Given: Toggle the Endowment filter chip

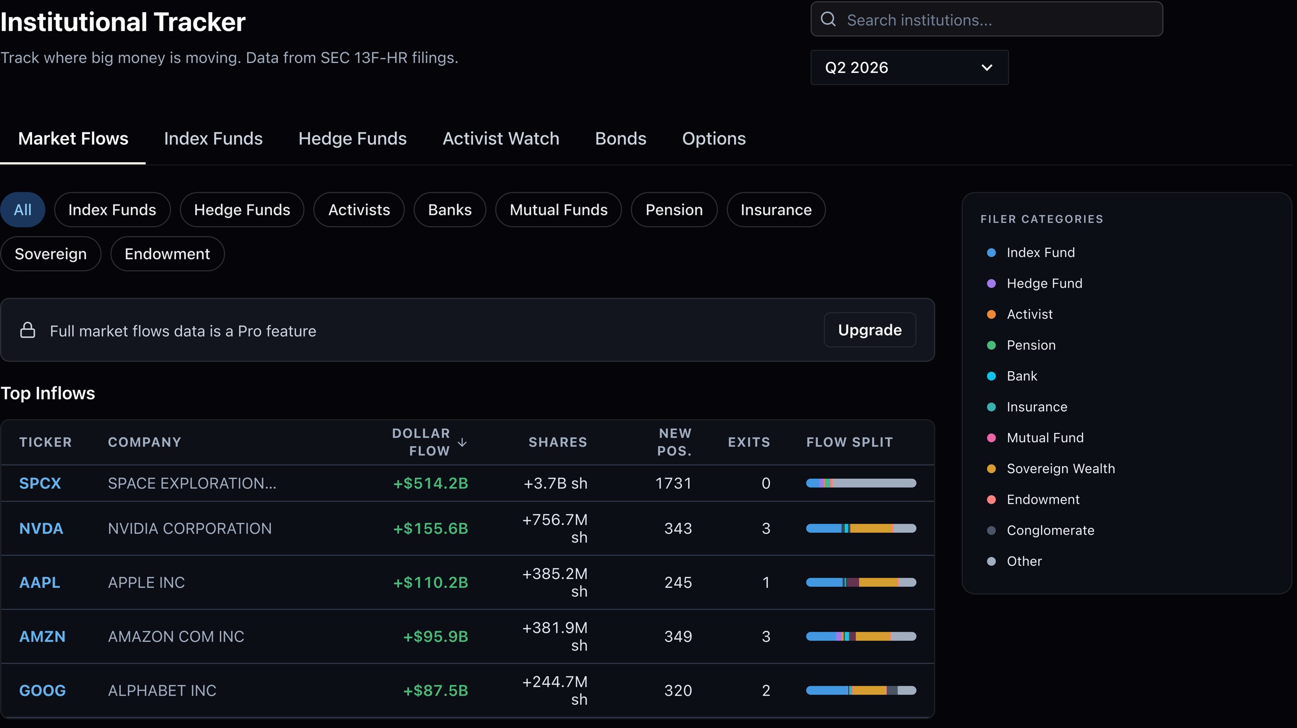Looking at the screenshot, I should click(x=167, y=254).
